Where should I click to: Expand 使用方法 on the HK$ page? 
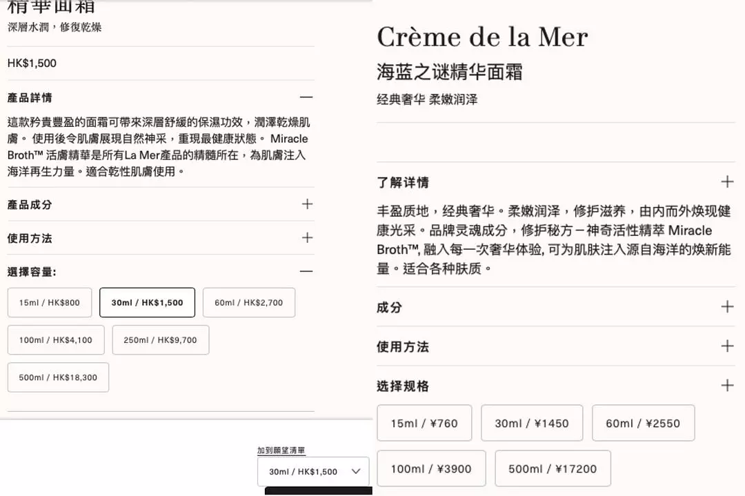[x=307, y=237]
